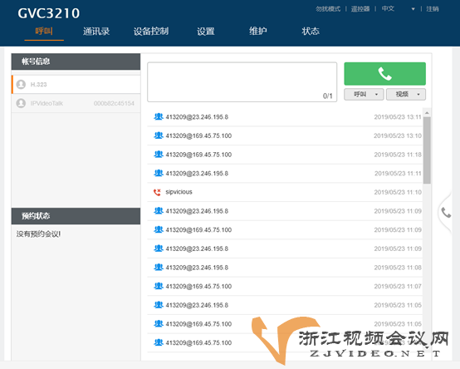Viewport: 460px width, 369px height.
Task: Click the 没有预约会议! message
Action: click(38, 234)
